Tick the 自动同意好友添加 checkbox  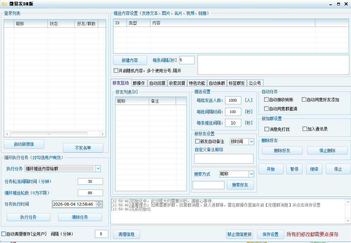(x=304, y=99)
